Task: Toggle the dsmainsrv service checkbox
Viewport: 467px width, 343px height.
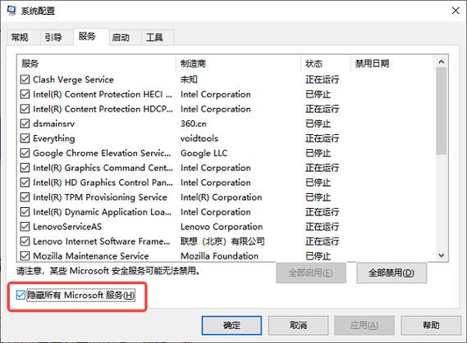Action: click(x=25, y=124)
